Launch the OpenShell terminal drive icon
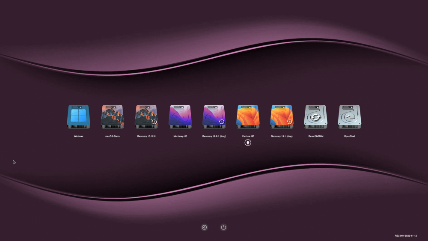 click(x=349, y=117)
